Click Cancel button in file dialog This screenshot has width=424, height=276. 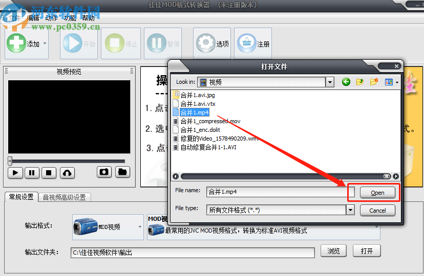click(x=377, y=211)
